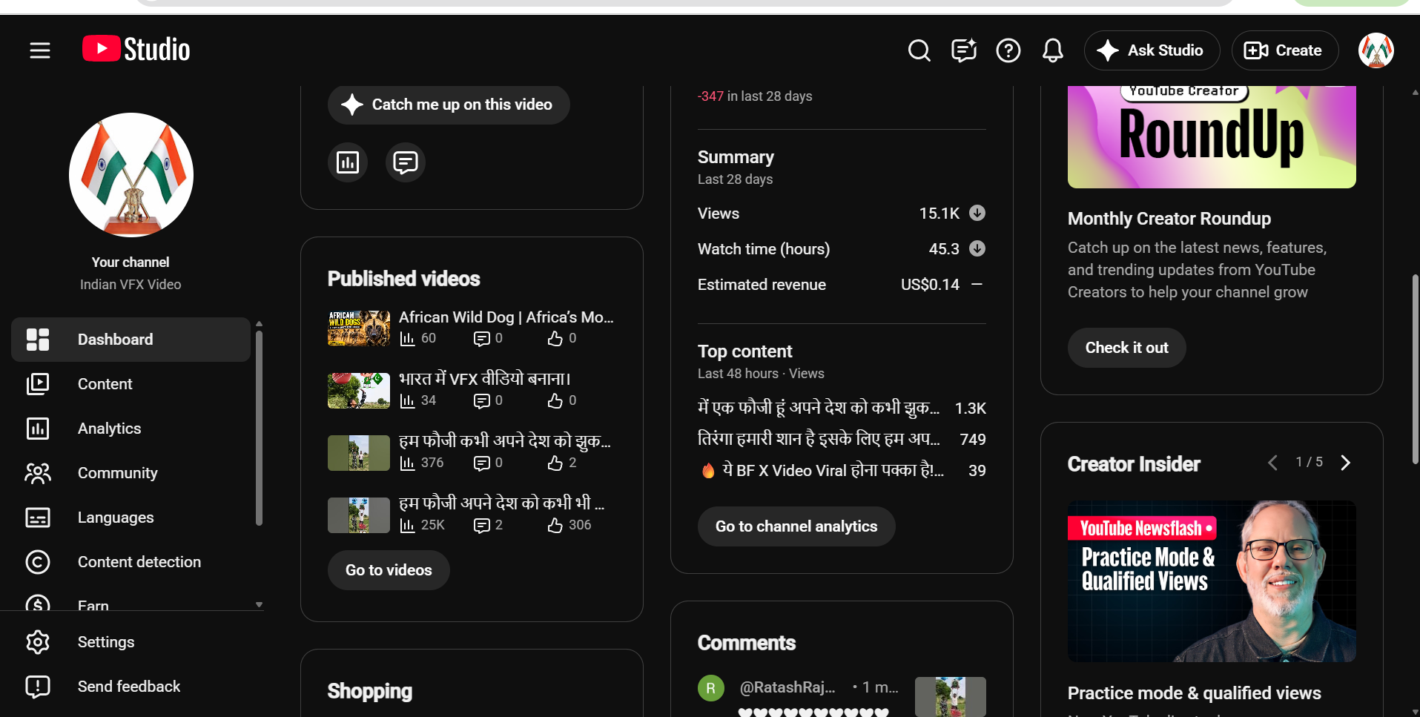
Task: Open Settings in the sidebar
Action: [x=131, y=642]
